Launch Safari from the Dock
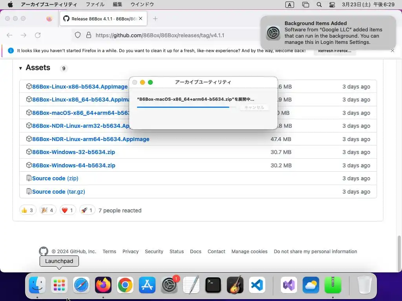Viewport: 402px width, 301px height. coord(81,285)
